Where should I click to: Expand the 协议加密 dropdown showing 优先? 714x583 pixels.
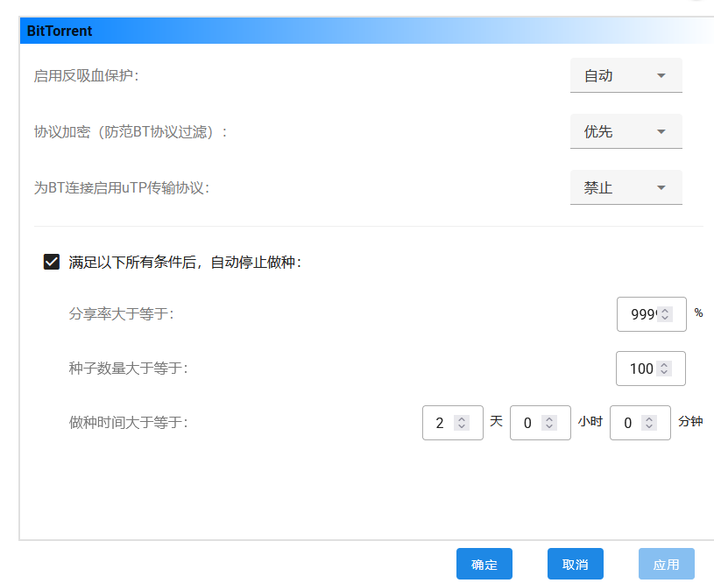[x=626, y=132]
